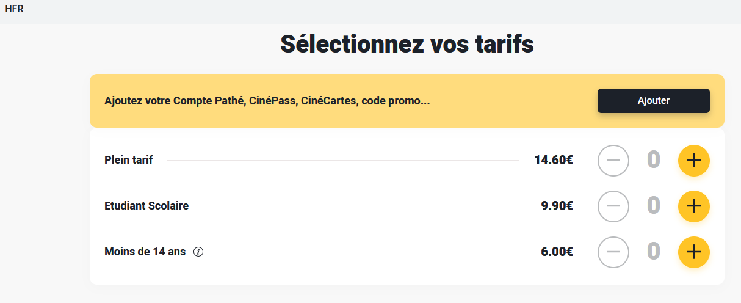This screenshot has height=303, width=741.
Task: Increase the Etudiant Scolaire ticket quantity
Action: pos(693,206)
